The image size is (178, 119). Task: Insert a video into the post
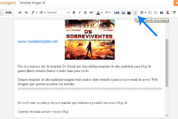129,12
